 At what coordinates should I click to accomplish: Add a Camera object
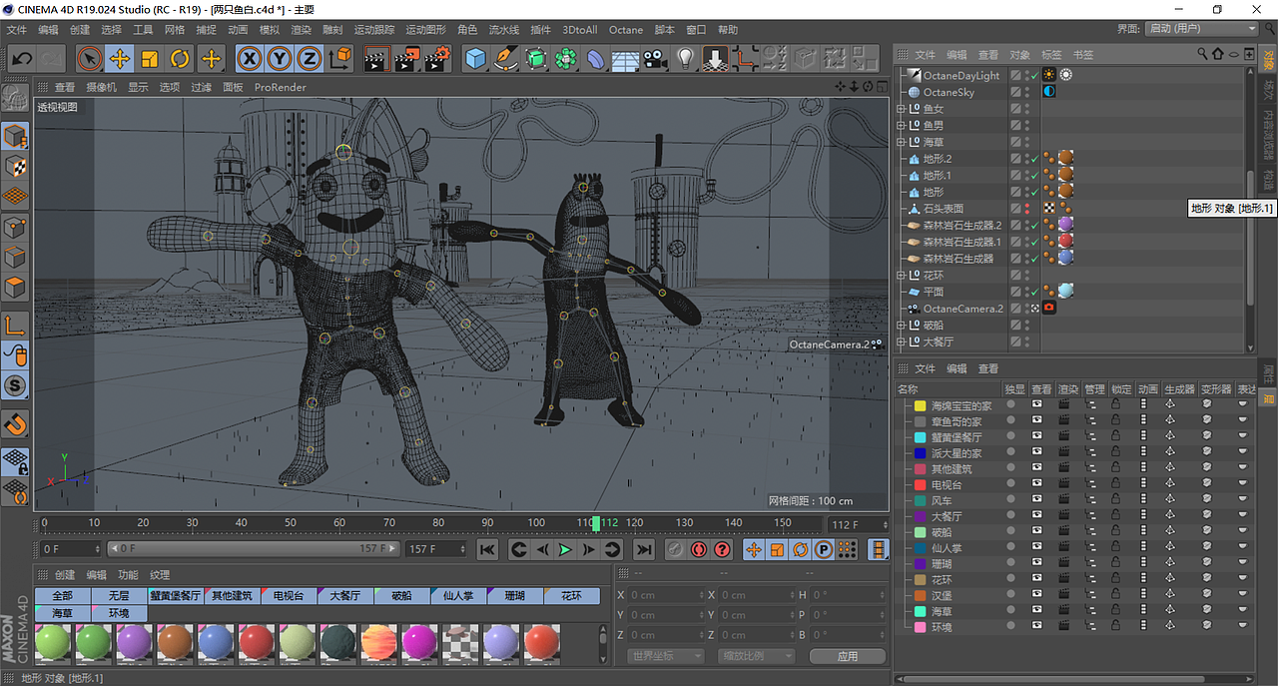(655, 59)
